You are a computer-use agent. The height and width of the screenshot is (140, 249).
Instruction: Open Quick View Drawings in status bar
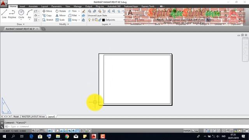[196, 131]
